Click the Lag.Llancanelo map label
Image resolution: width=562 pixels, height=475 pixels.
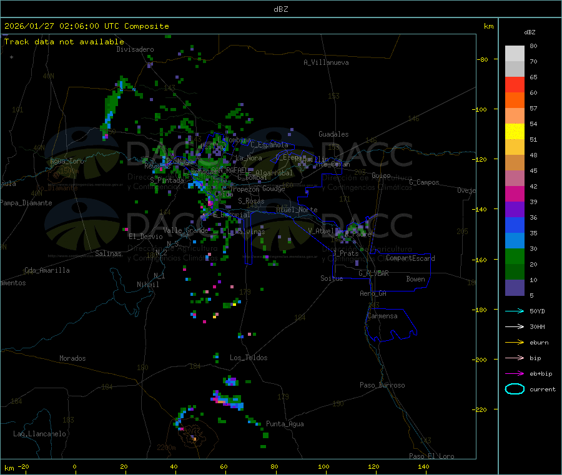coord(39,434)
